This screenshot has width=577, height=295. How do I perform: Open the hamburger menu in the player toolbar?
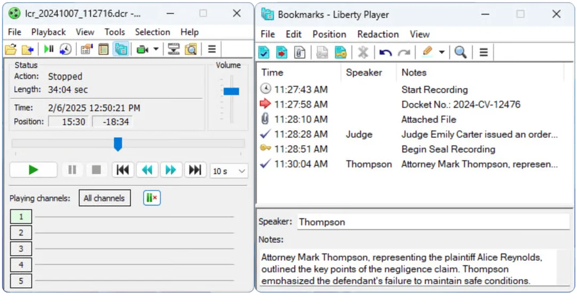(x=212, y=49)
